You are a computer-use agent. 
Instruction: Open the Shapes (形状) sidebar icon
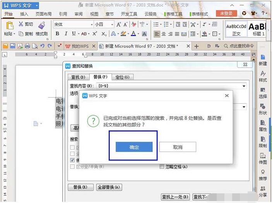pos(263,109)
